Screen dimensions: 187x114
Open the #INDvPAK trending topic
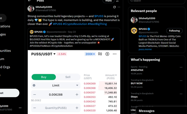point(137,70)
